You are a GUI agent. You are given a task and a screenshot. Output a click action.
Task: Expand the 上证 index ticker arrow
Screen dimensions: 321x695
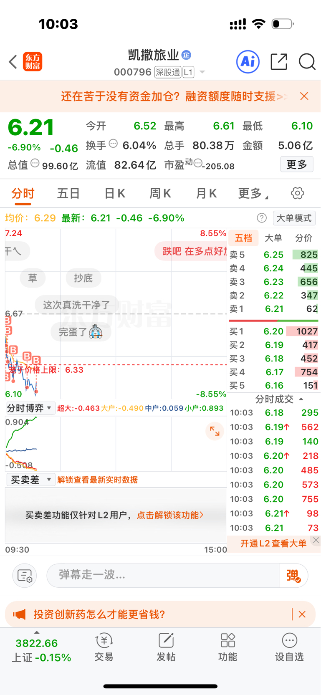click(37, 633)
